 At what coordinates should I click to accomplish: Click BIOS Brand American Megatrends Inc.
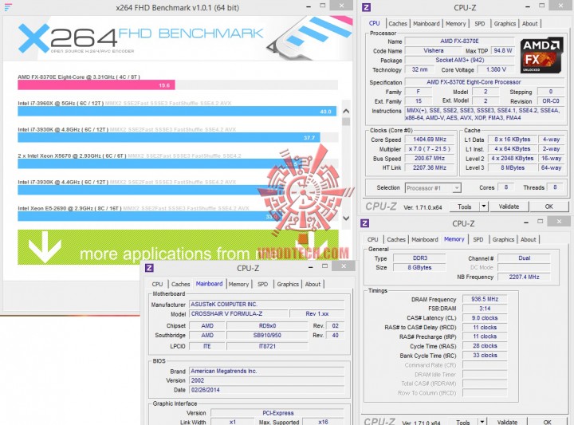[266, 372]
